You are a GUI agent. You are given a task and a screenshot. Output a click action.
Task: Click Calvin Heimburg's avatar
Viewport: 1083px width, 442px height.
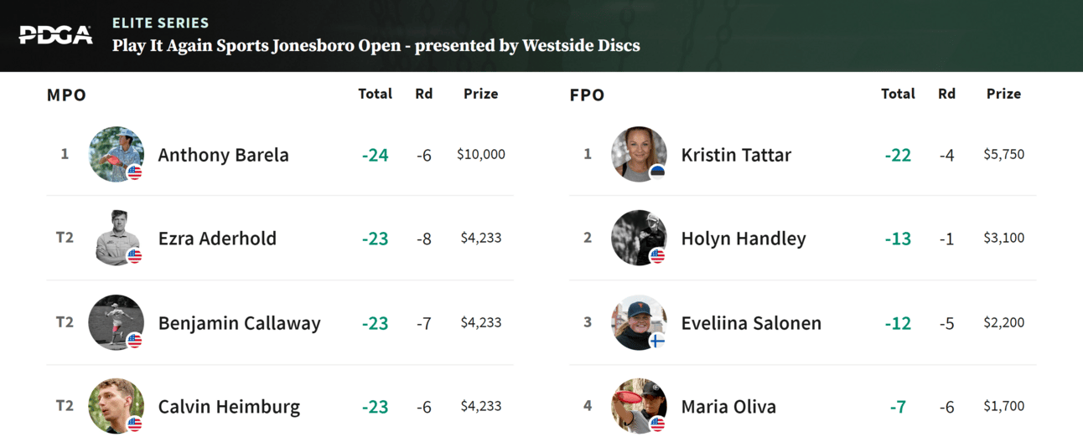click(x=117, y=406)
